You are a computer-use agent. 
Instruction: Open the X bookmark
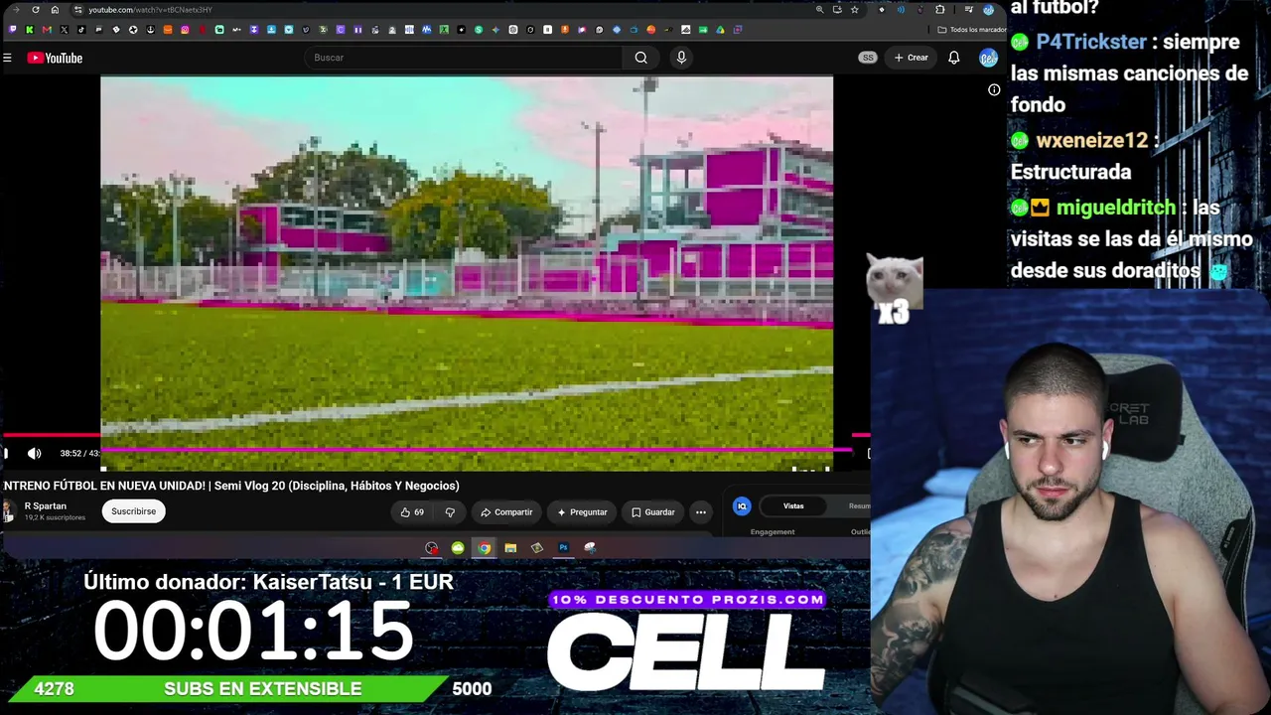click(65, 30)
